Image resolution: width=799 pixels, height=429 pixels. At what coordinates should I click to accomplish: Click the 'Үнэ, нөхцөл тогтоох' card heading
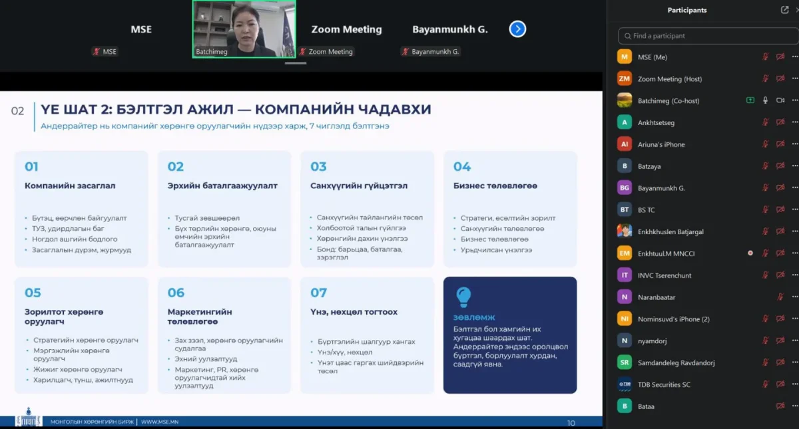[x=354, y=312]
